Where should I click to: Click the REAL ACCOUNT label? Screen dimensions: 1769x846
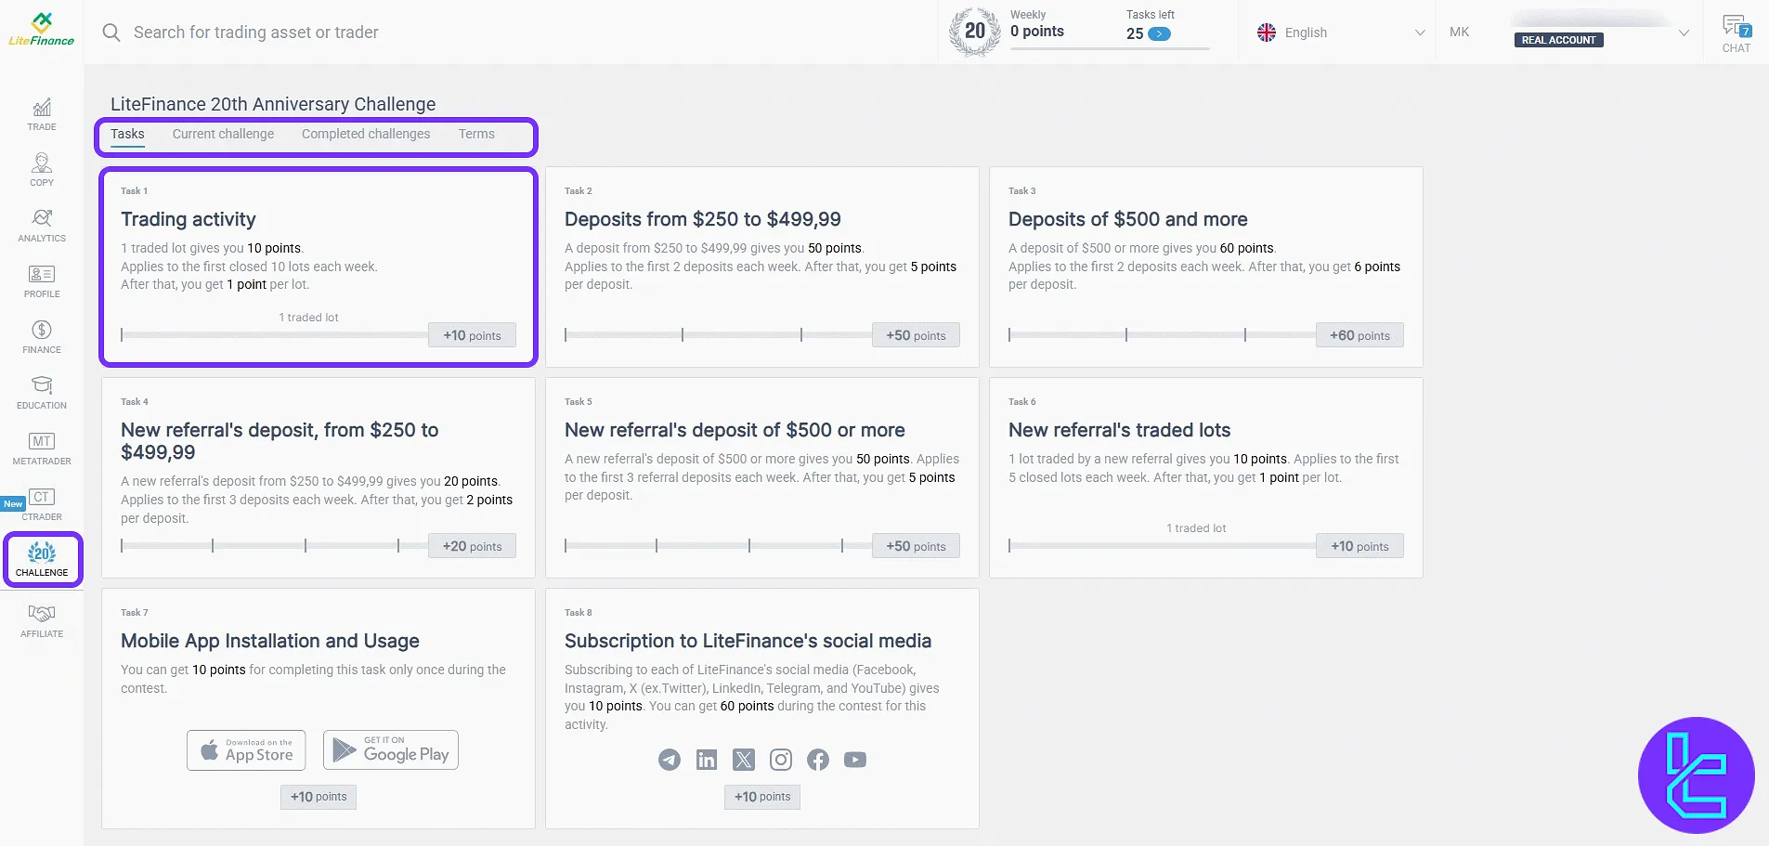click(1558, 40)
